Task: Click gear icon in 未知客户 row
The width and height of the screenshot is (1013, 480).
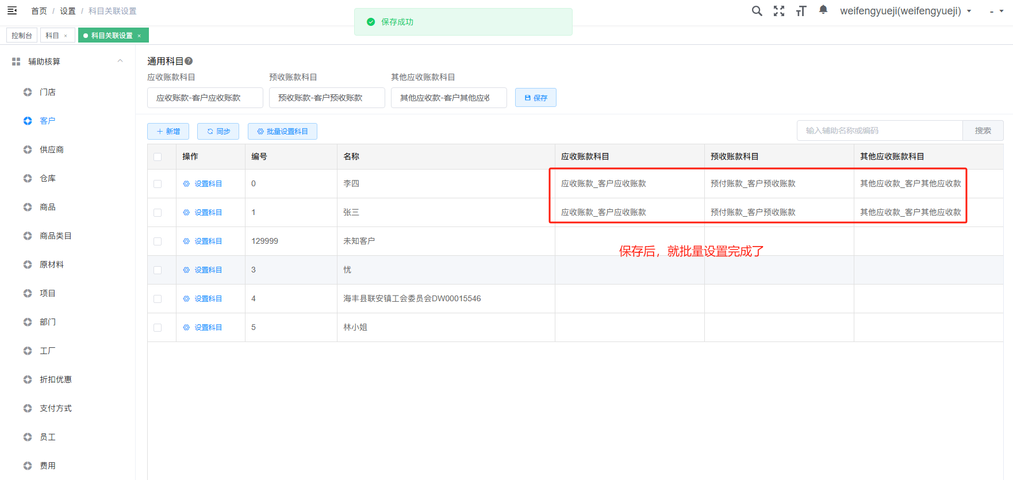Action: tap(186, 241)
